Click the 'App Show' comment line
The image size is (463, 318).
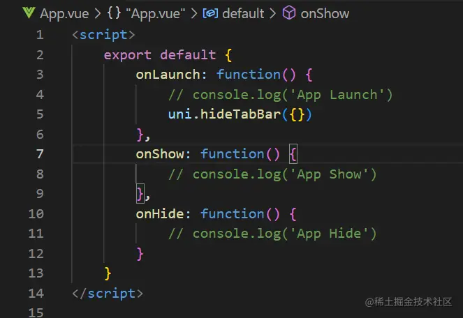(x=272, y=174)
